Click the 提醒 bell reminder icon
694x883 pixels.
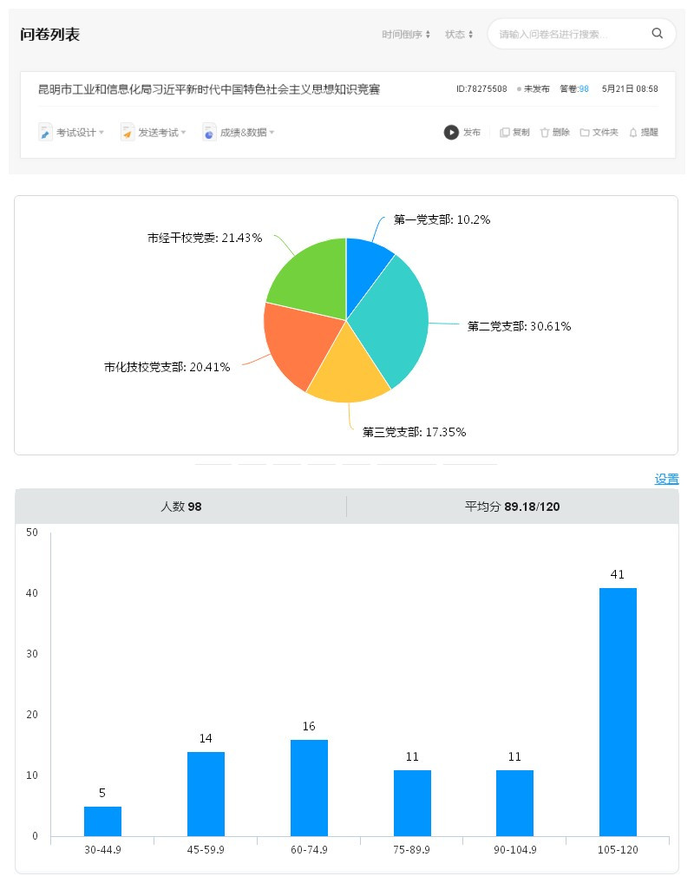(633, 133)
